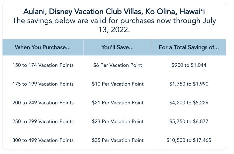Click the '$21 Per Vacation Point' cell
This screenshot has height=154, width=234.
pyautogui.click(x=118, y=103)
